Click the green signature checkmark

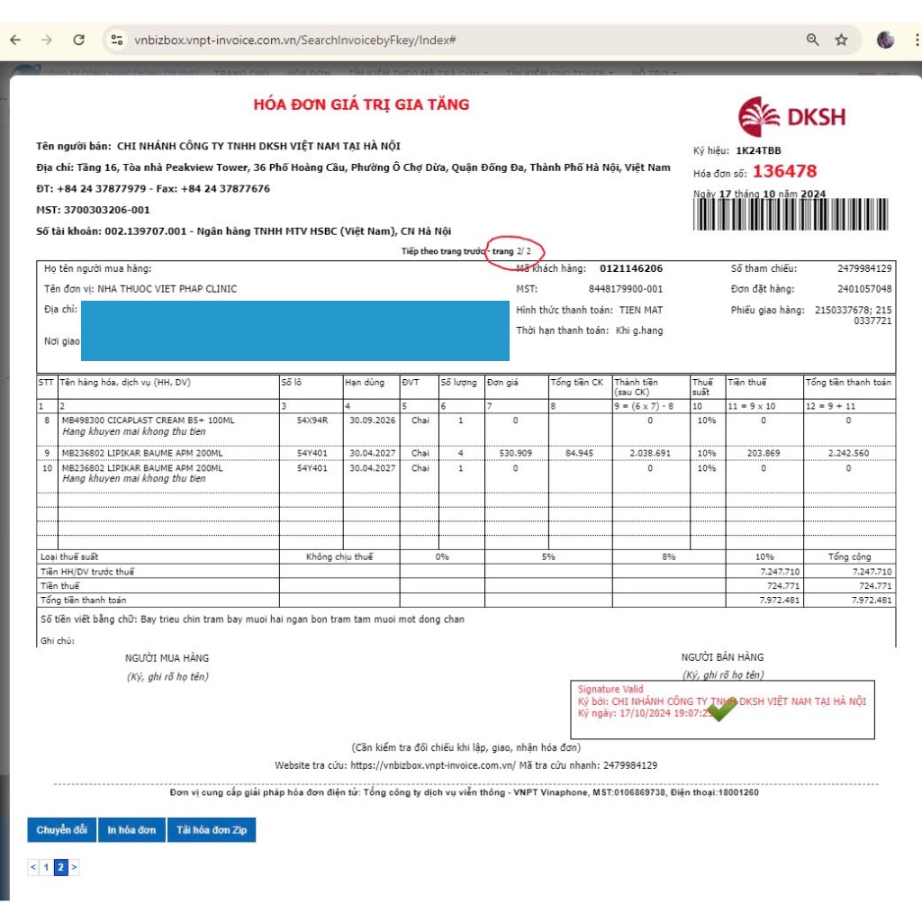(x=721, y=709)
